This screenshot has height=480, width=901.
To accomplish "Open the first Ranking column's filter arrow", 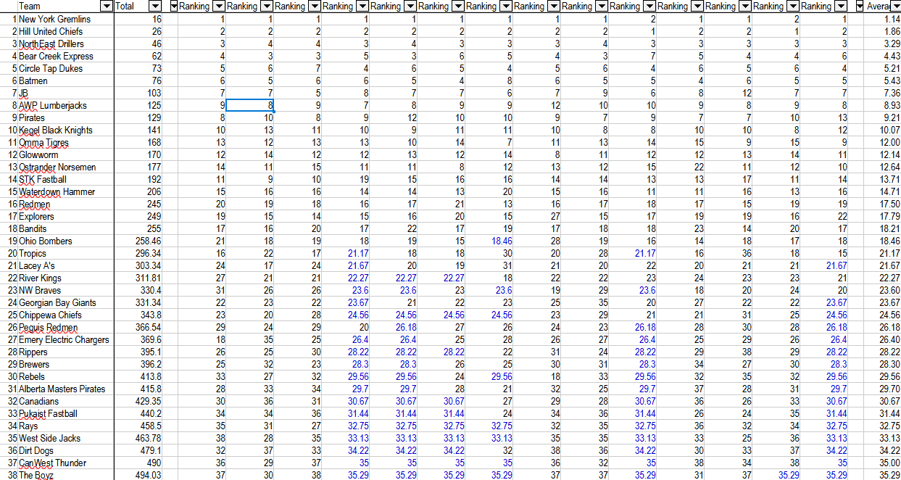I will coord(218,7).
